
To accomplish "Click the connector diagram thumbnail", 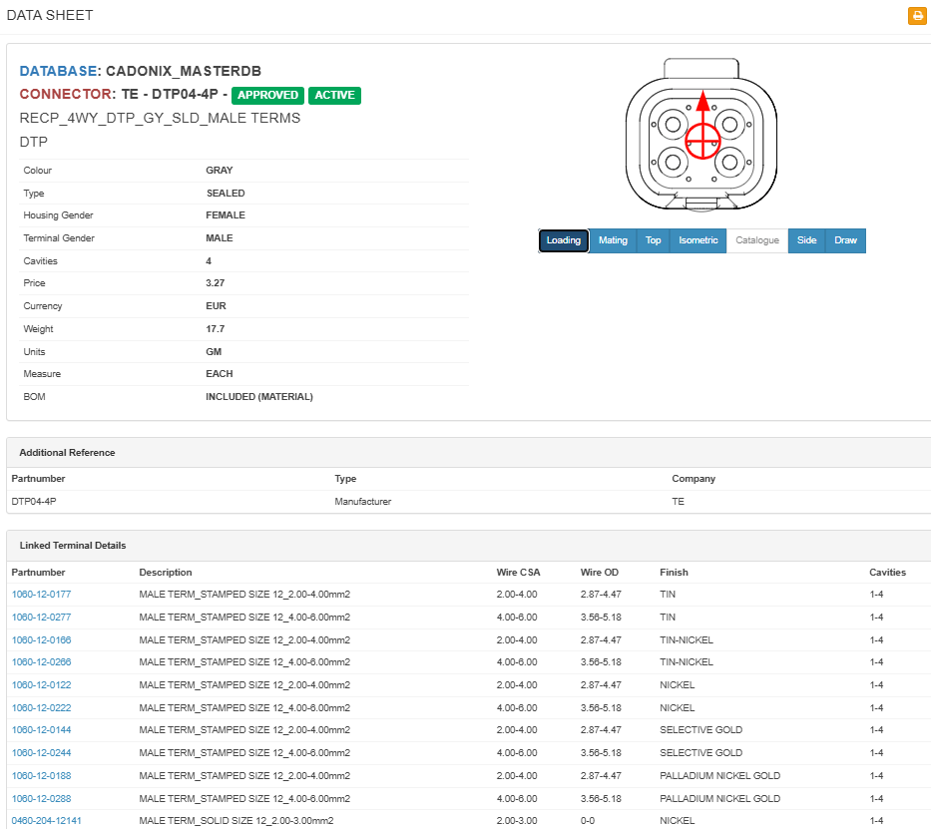I will [701, 137].
